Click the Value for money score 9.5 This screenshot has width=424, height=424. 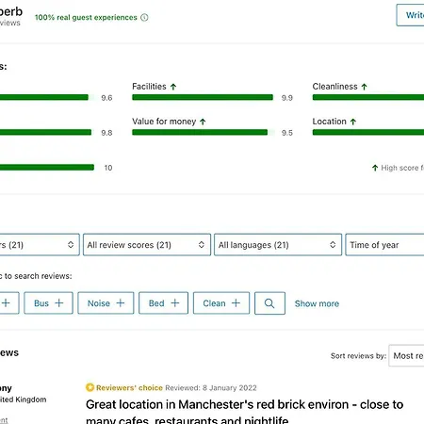(287, 133)
